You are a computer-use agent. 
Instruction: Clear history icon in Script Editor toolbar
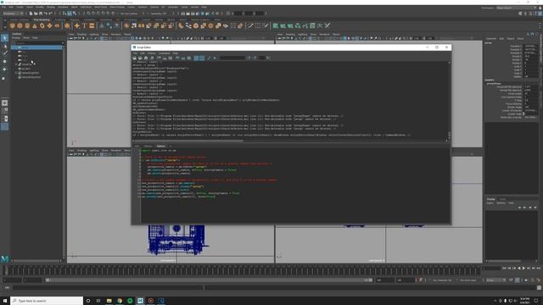tap(159, 58)
